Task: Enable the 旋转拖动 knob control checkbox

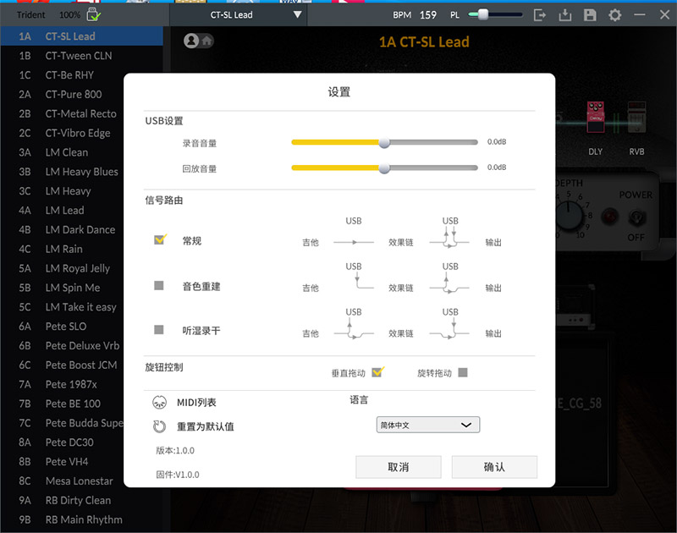Action: [462, 372]
